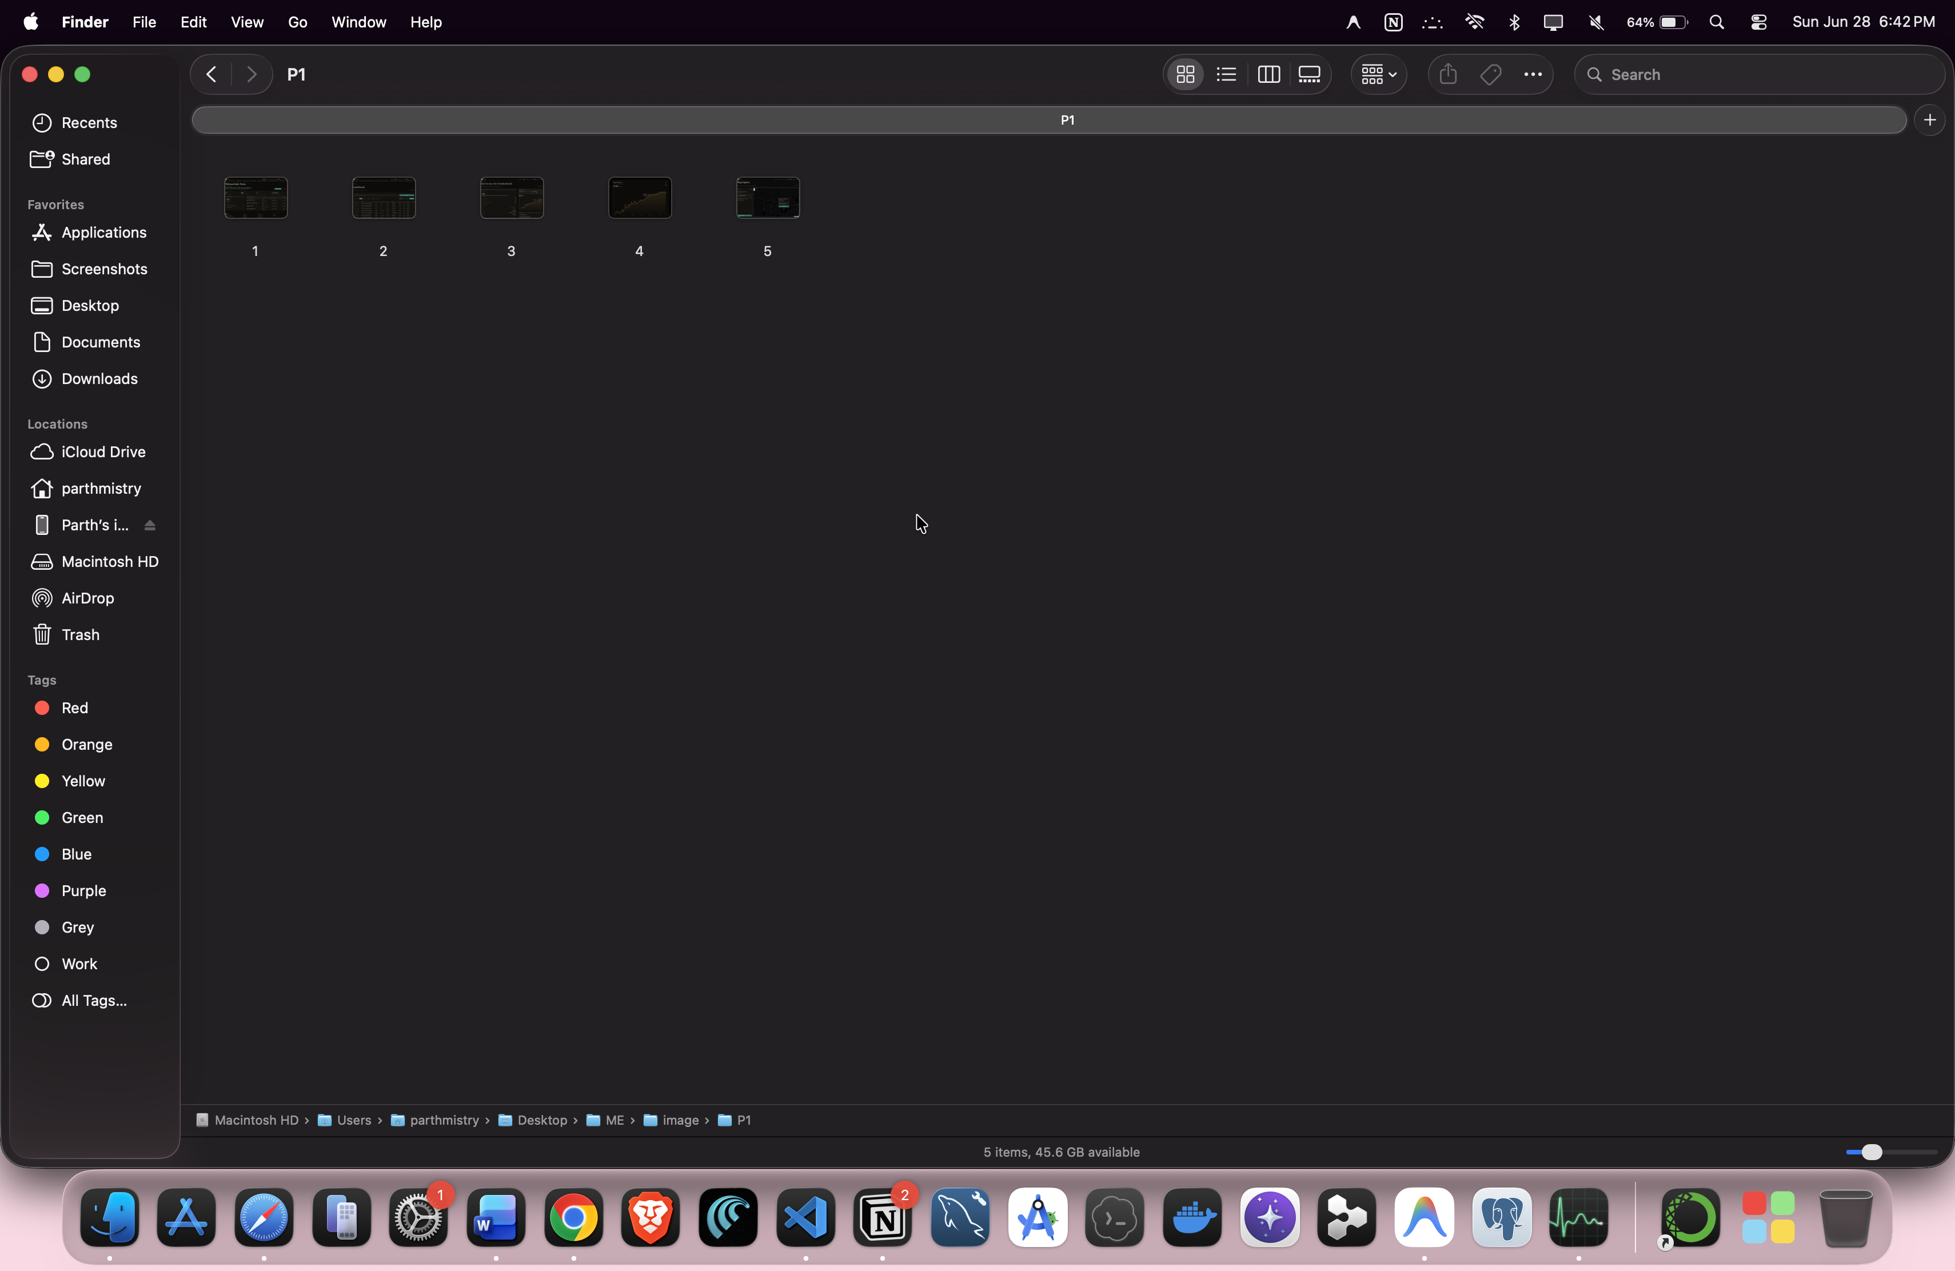Select image file thumbnail 1
Viewport: 1955px width, 1271px height.
pos(256,198)
